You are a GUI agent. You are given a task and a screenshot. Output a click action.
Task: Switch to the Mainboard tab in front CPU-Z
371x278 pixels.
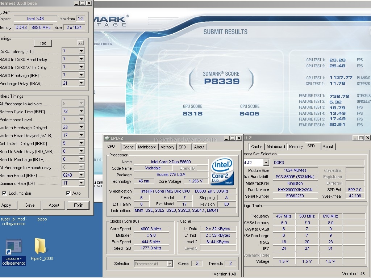[x=147, y=147]
